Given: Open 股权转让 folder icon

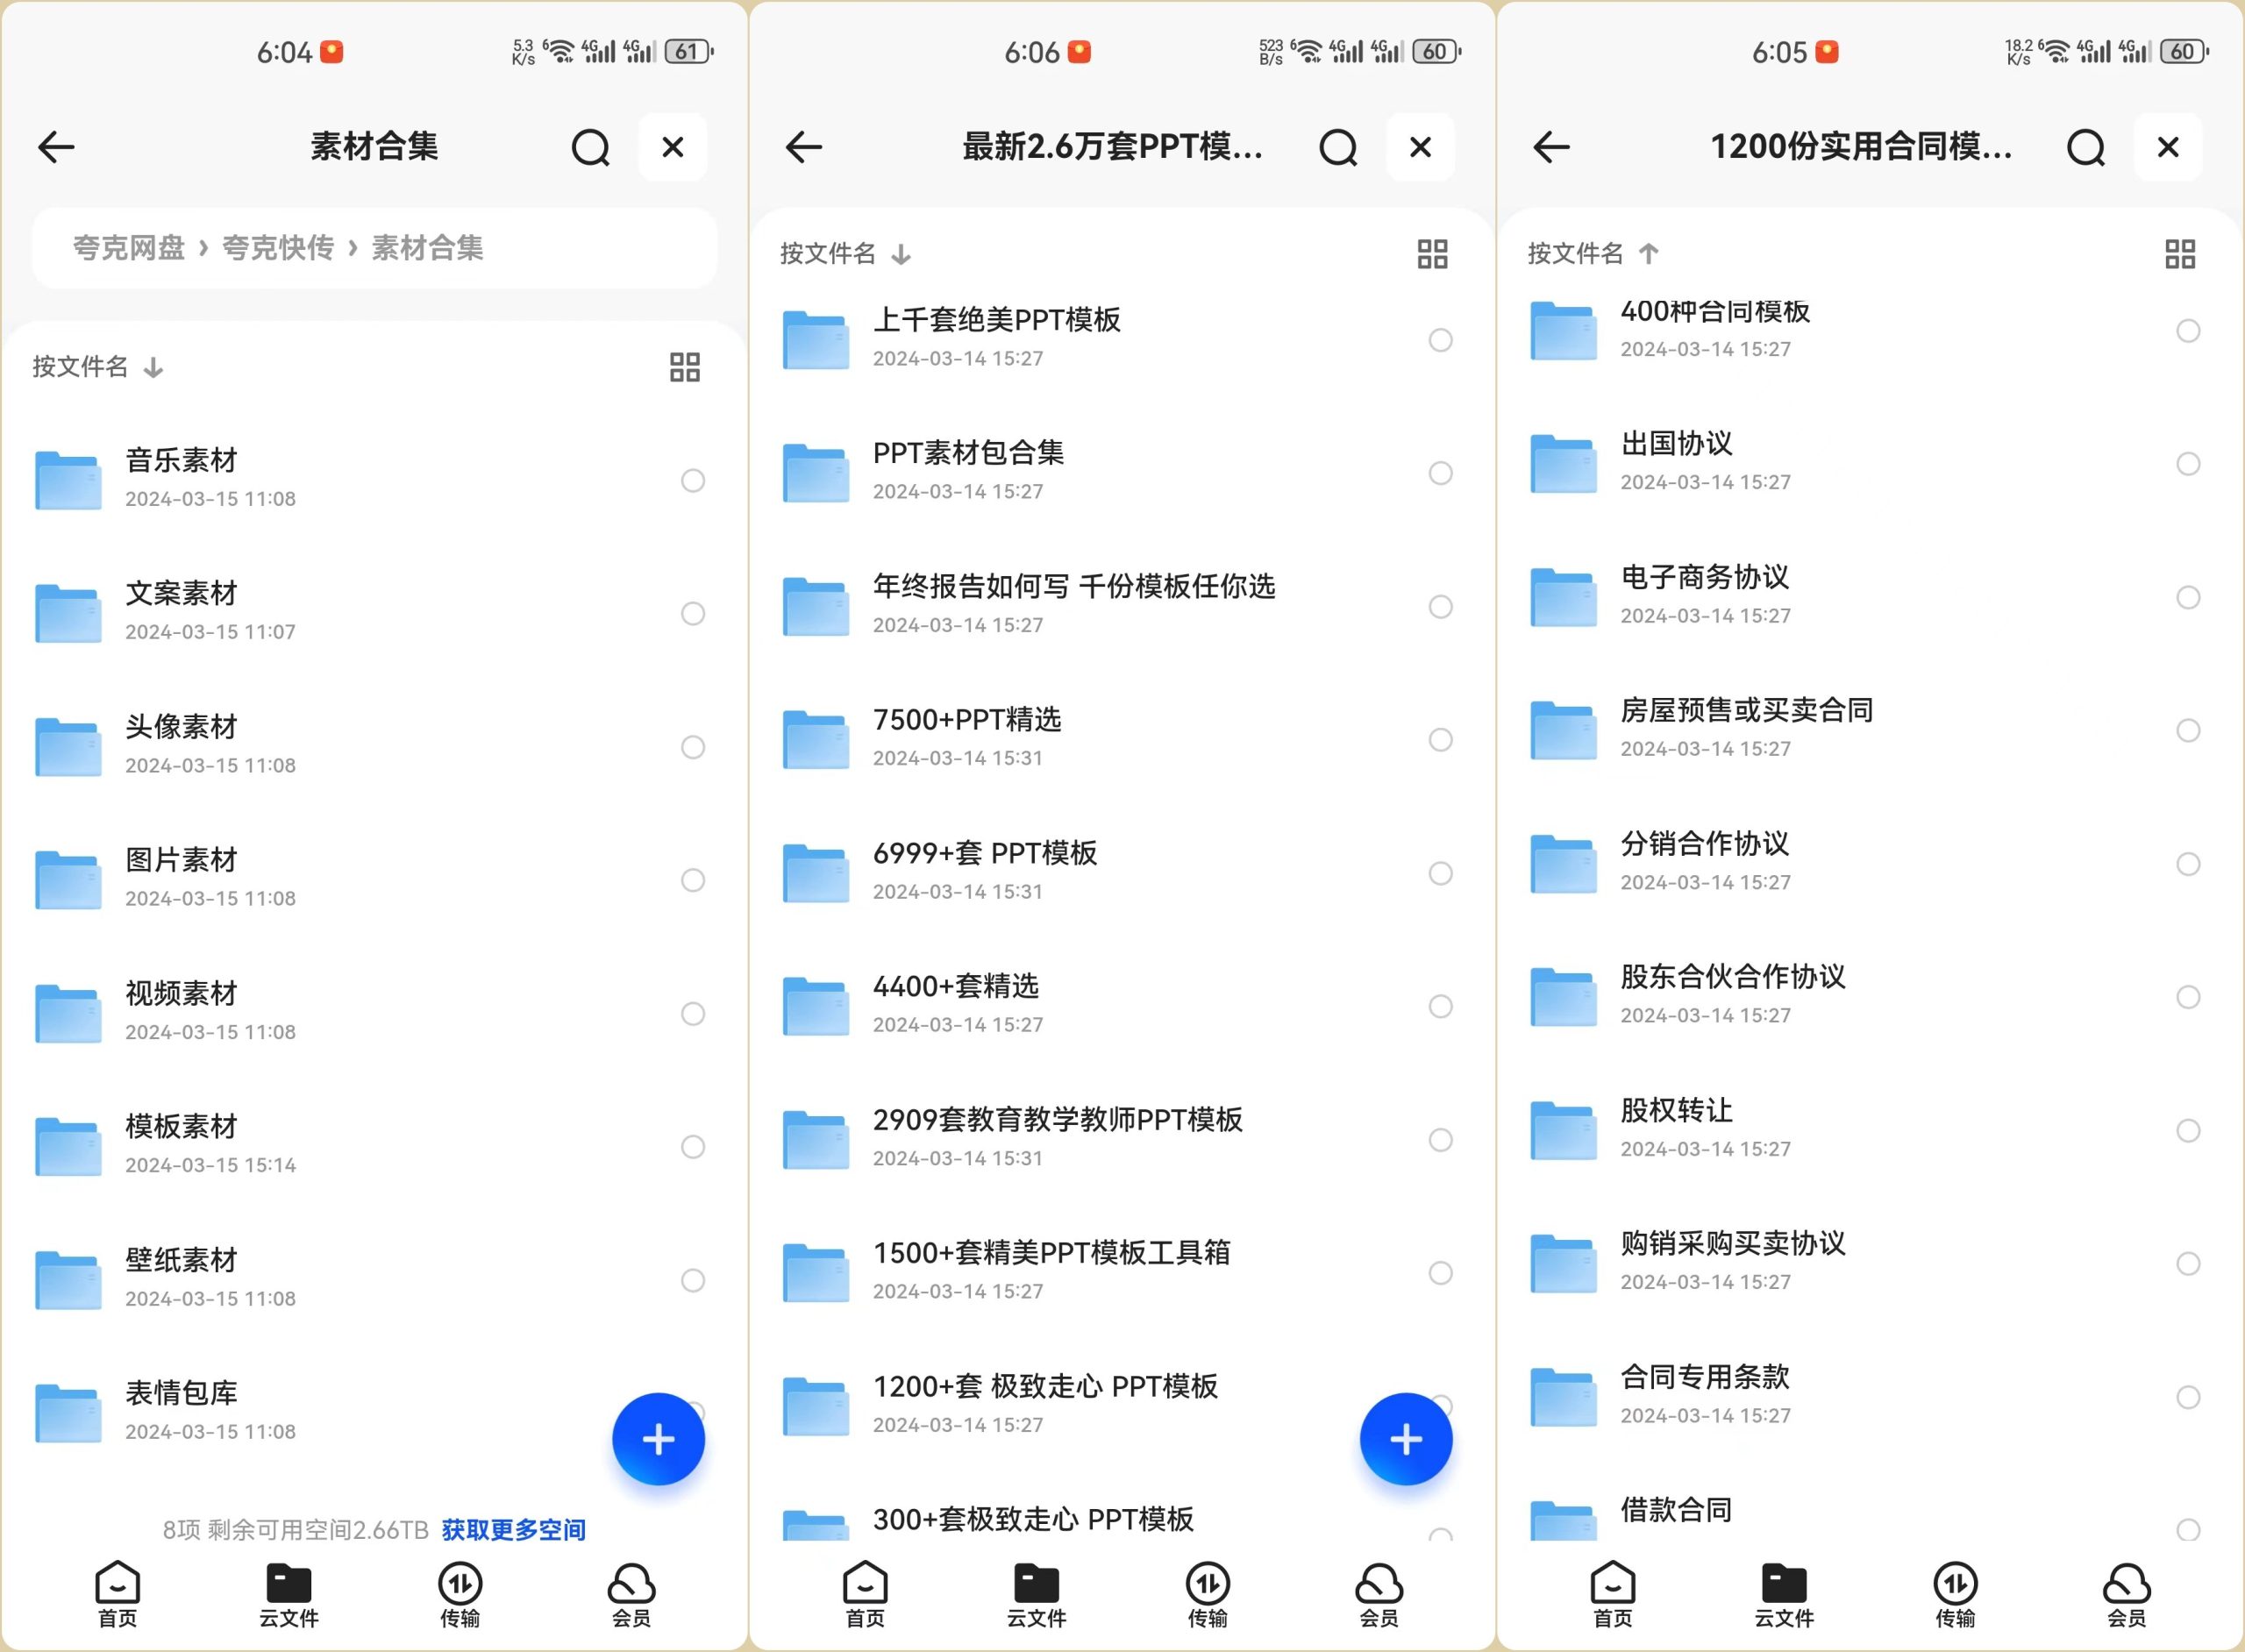Looking at the screenshot, I should 1564,1131.
